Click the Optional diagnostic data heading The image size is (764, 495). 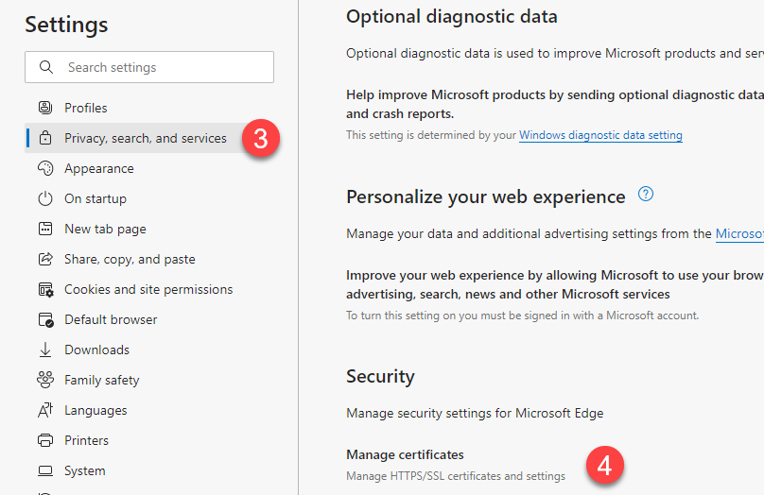(x=452, y=17)
